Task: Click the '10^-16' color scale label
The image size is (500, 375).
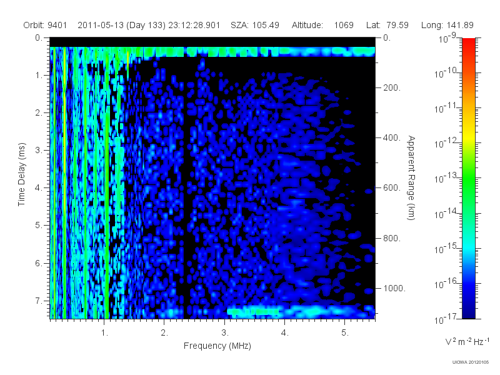Action: pyautogui.click(x=446, y=284)
